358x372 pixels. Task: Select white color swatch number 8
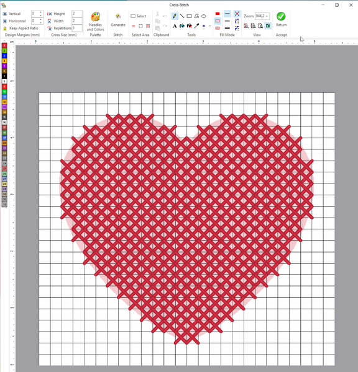pyautogui.click(x=4, y=81)
